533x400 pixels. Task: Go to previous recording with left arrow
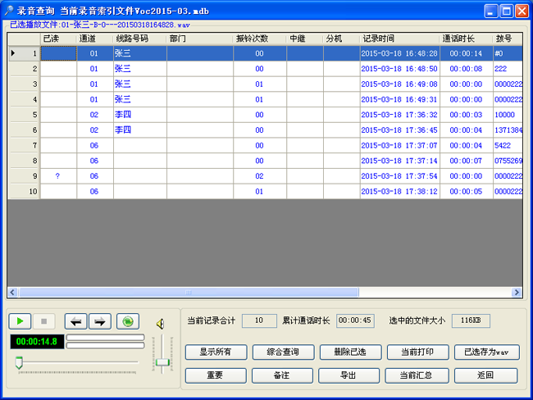point(75,321)
